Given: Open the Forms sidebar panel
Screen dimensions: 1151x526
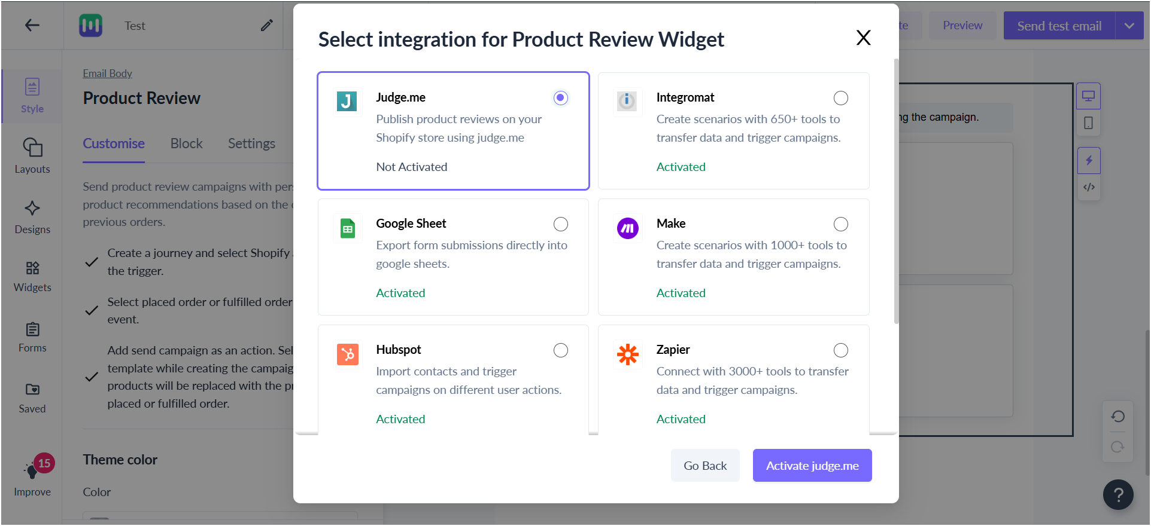Looking at the screenshot, I should tap(32, 337).
